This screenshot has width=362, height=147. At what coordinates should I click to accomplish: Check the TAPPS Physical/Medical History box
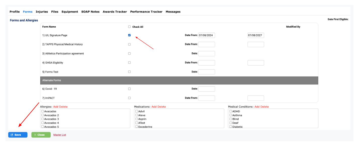[x=130, y=44]
